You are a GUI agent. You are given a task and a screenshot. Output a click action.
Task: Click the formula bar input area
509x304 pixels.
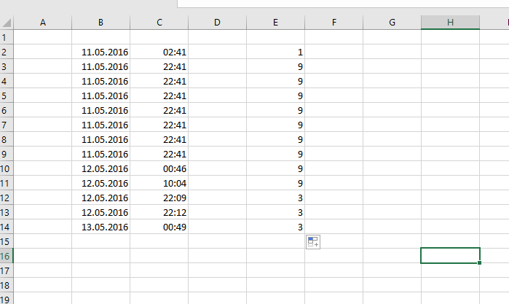pos(343,4)
